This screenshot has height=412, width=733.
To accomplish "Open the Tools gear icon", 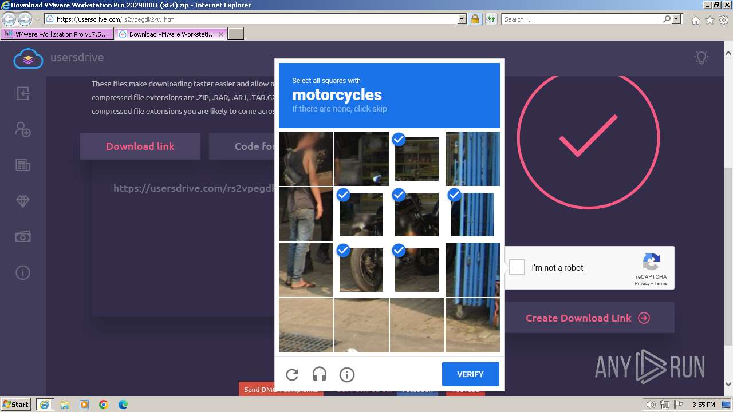I will 724,20.
